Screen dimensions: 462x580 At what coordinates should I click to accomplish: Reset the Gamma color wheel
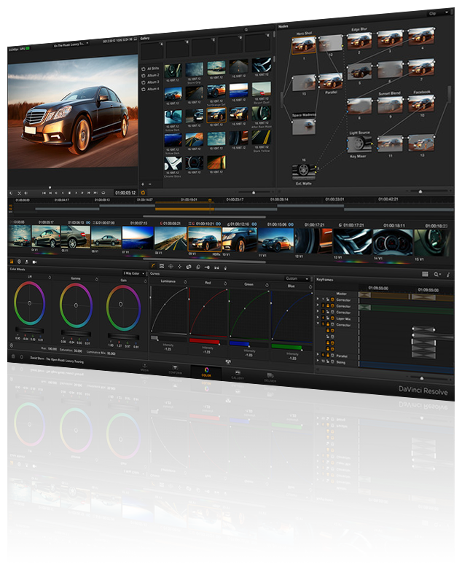pyautogui.click(x=96, y=279)
